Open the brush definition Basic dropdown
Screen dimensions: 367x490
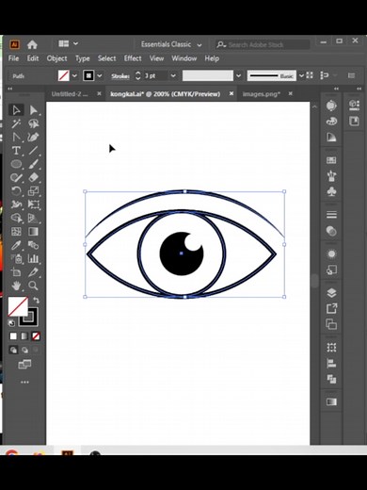[301, 75]
